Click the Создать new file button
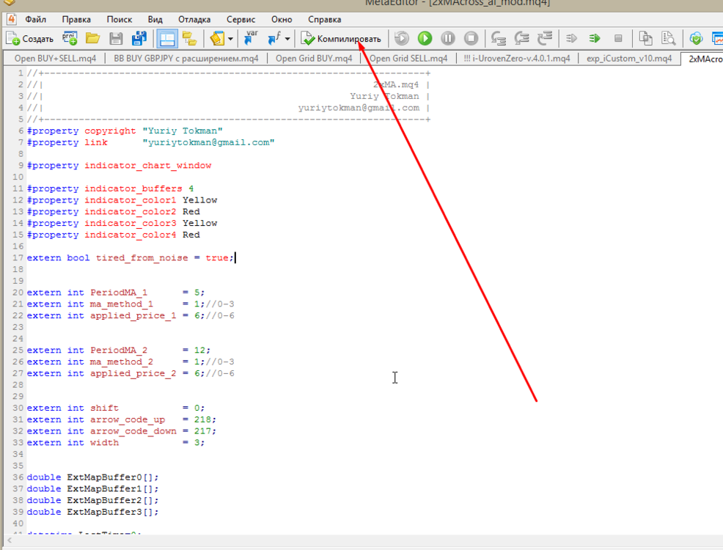Image resolution: width=723 pixels, height=550 pixels. 30,39
